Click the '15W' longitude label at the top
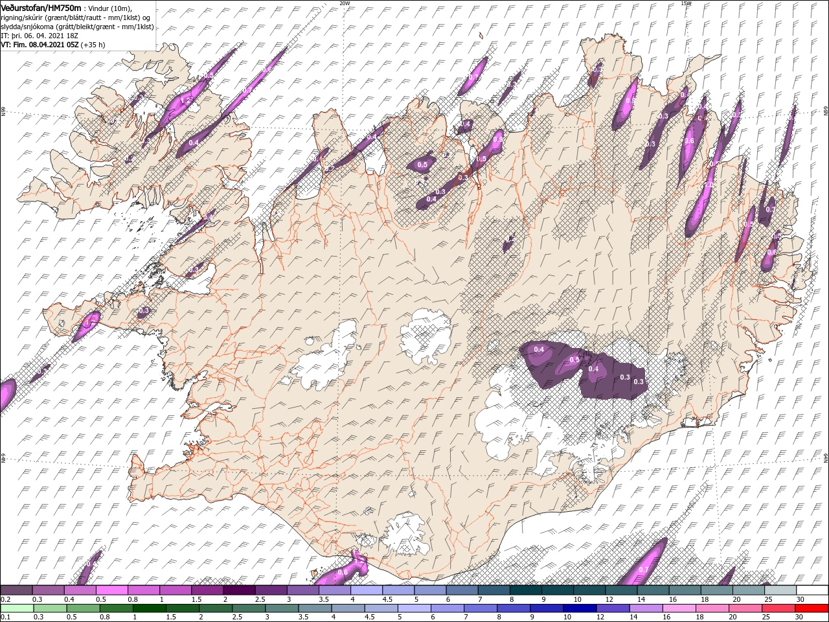829x622 pixels. [x=686, y=3]
